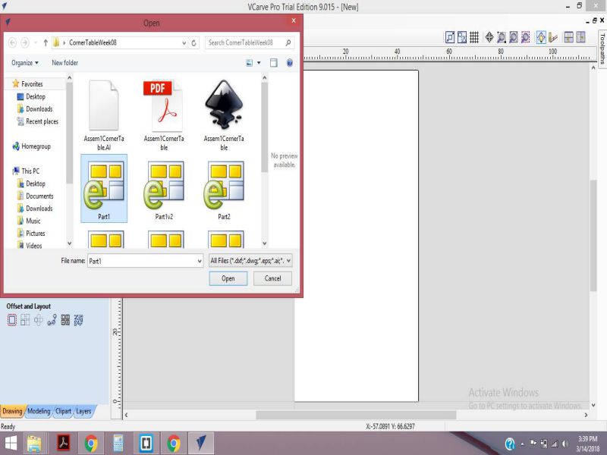Switch to the Clipart tab
607x455 pixels.
tap(63, 411)
